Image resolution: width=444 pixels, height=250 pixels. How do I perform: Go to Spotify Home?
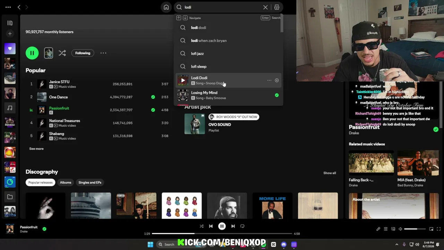pyautogui.click(x=166, y=7)
